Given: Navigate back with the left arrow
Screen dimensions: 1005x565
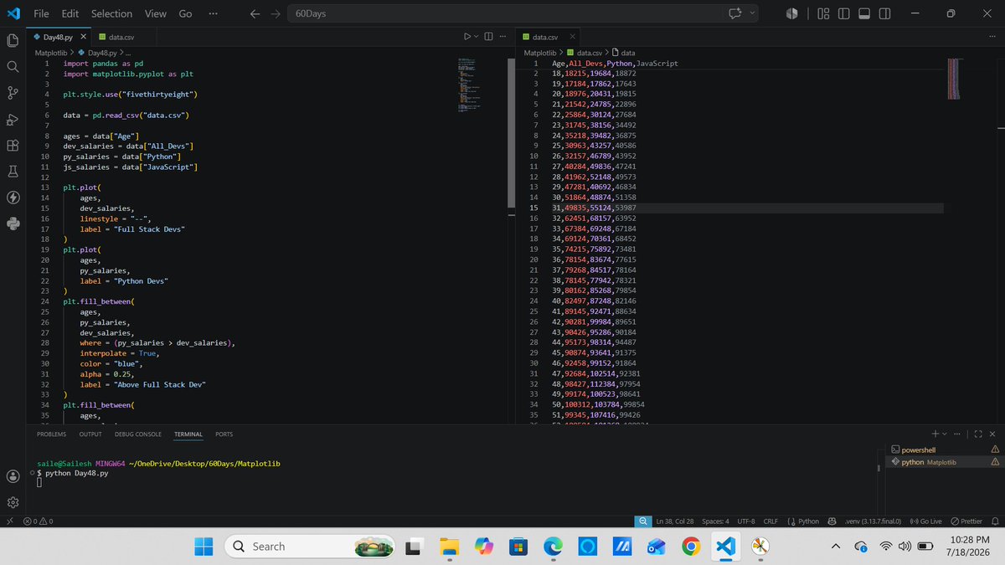Looking at the screenshot, I should (255, 13).
